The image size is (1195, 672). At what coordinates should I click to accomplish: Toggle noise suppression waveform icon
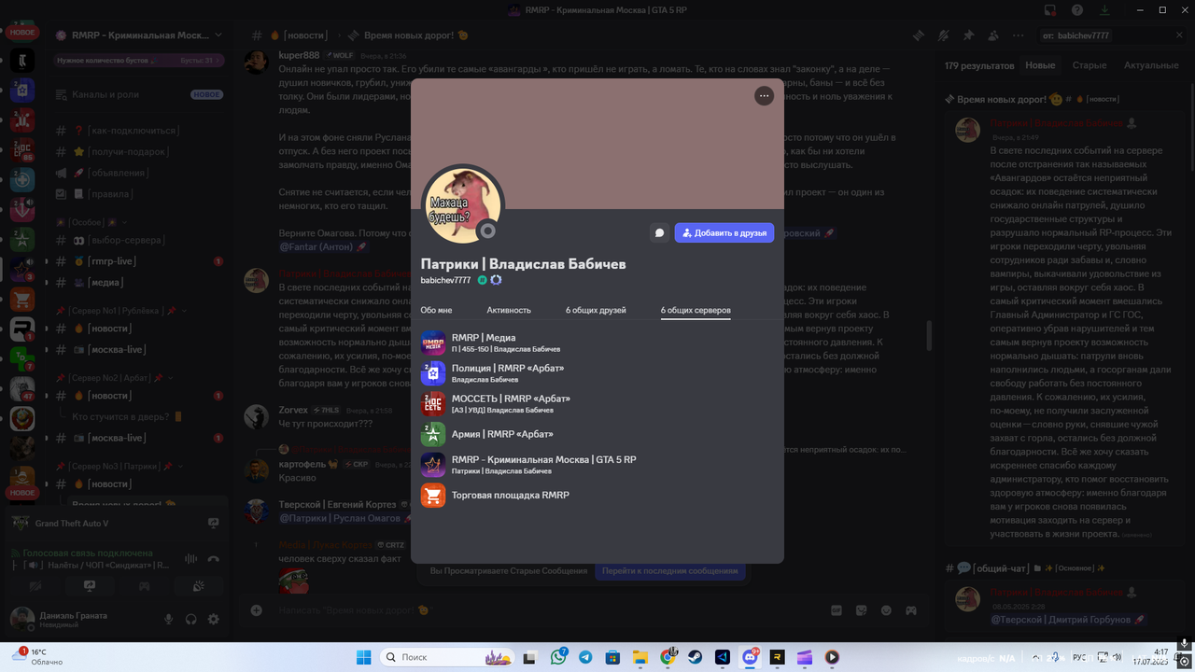coord(191,558)
